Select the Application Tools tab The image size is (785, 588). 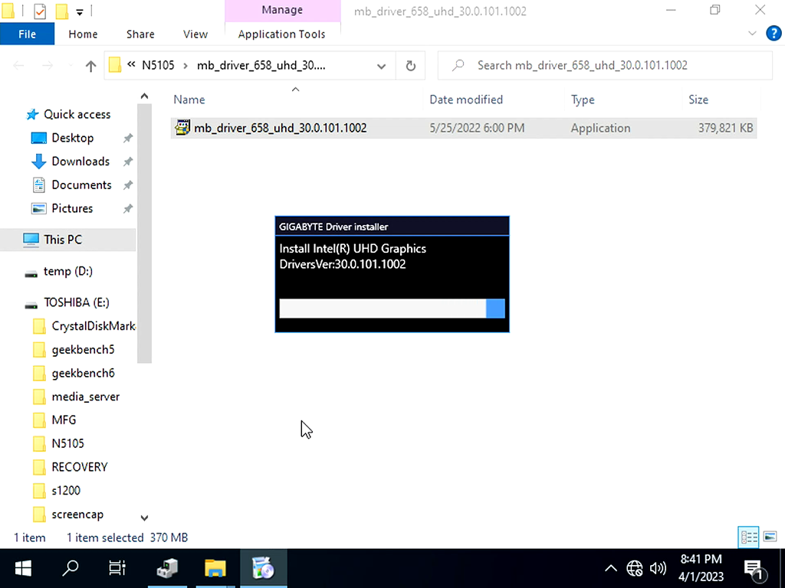pyautogui.click(x=282, y=34)
